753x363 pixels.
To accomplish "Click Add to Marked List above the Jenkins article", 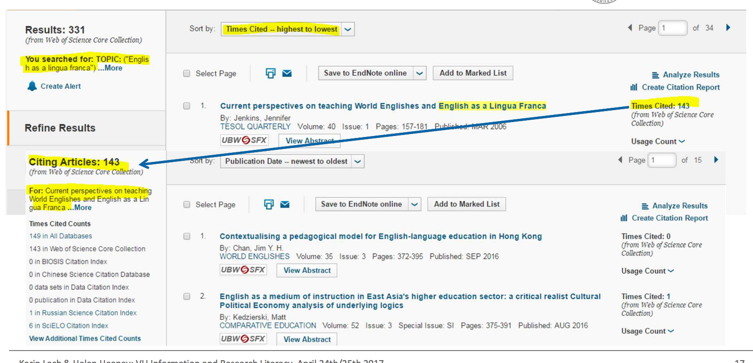I will (473, 73).
